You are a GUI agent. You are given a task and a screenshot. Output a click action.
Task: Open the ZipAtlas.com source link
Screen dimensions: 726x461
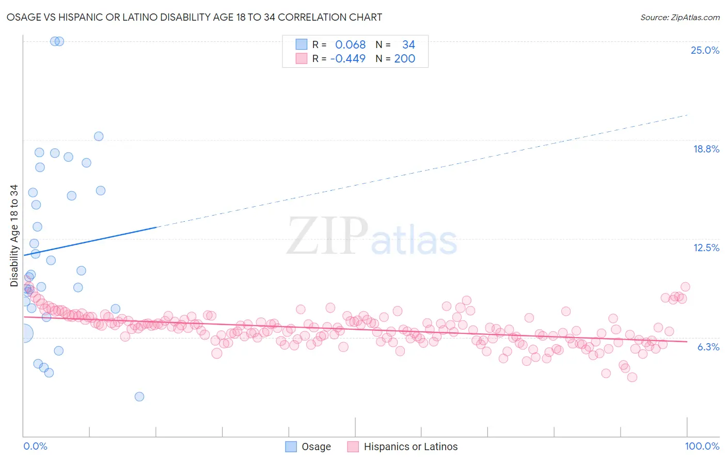point(680,17)
